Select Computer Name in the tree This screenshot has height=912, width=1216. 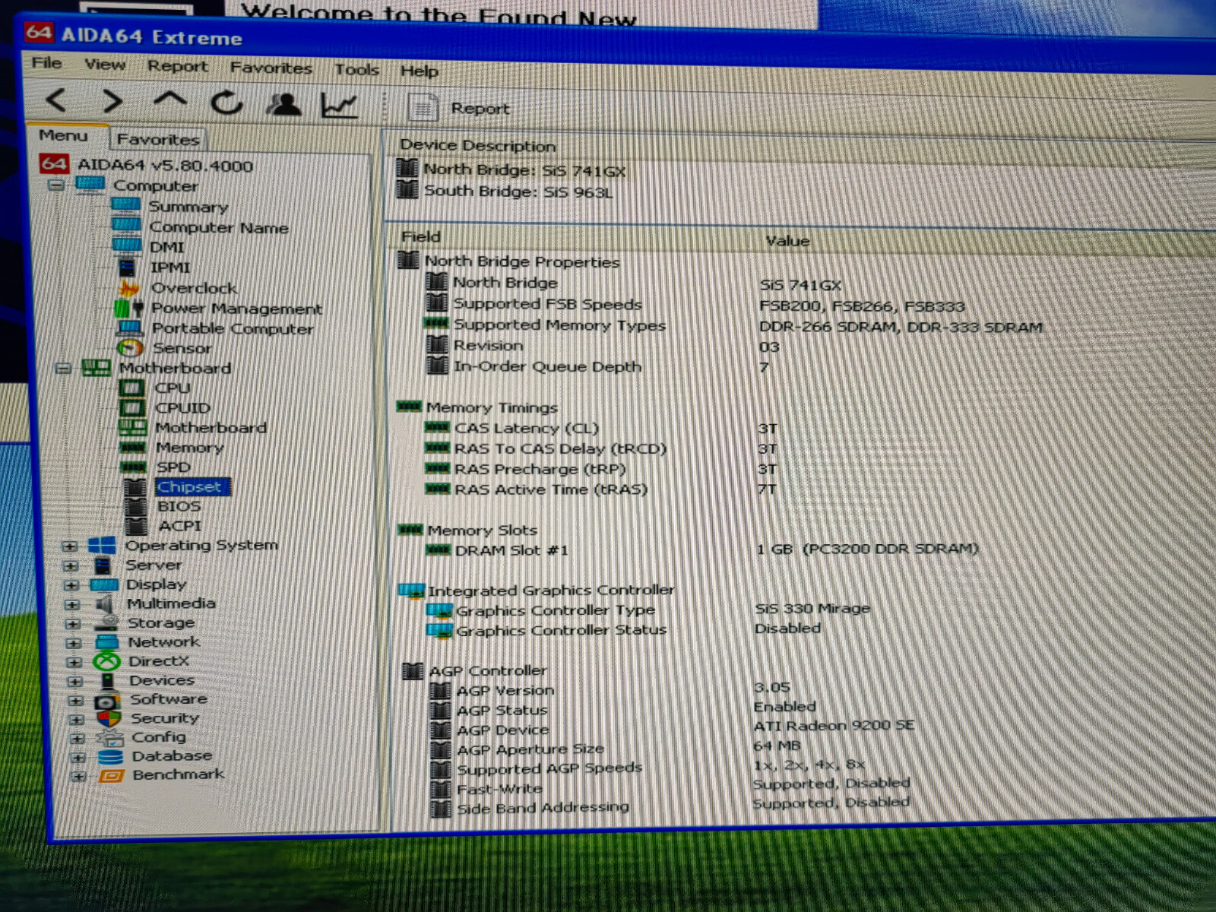(x=219, y=227)
